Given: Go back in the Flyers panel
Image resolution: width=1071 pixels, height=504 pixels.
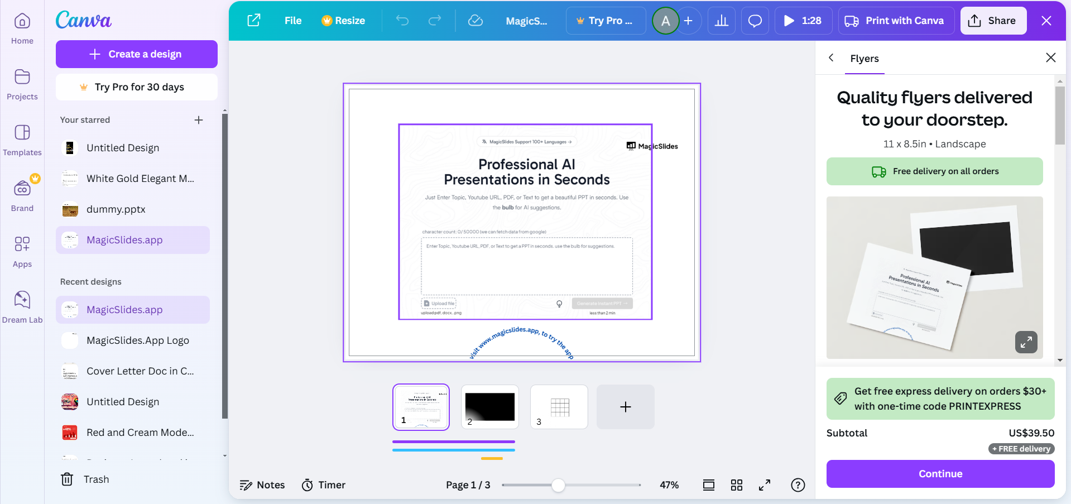Looking at the screenshot, I should coord(831,57).
